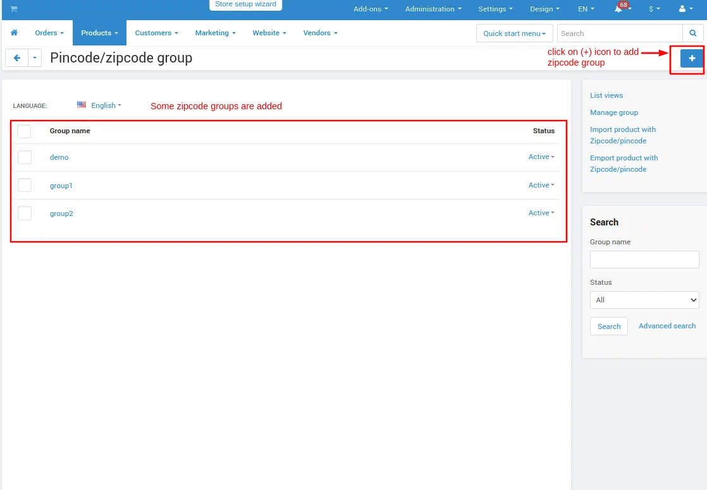
Task: Open the Marketing menu
Action: [x=216, y=33]
